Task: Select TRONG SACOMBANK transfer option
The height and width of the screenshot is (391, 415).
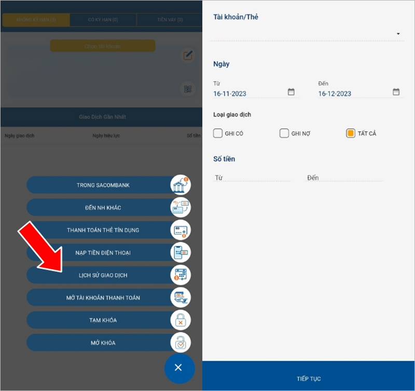Action: (x=103, y=185)
